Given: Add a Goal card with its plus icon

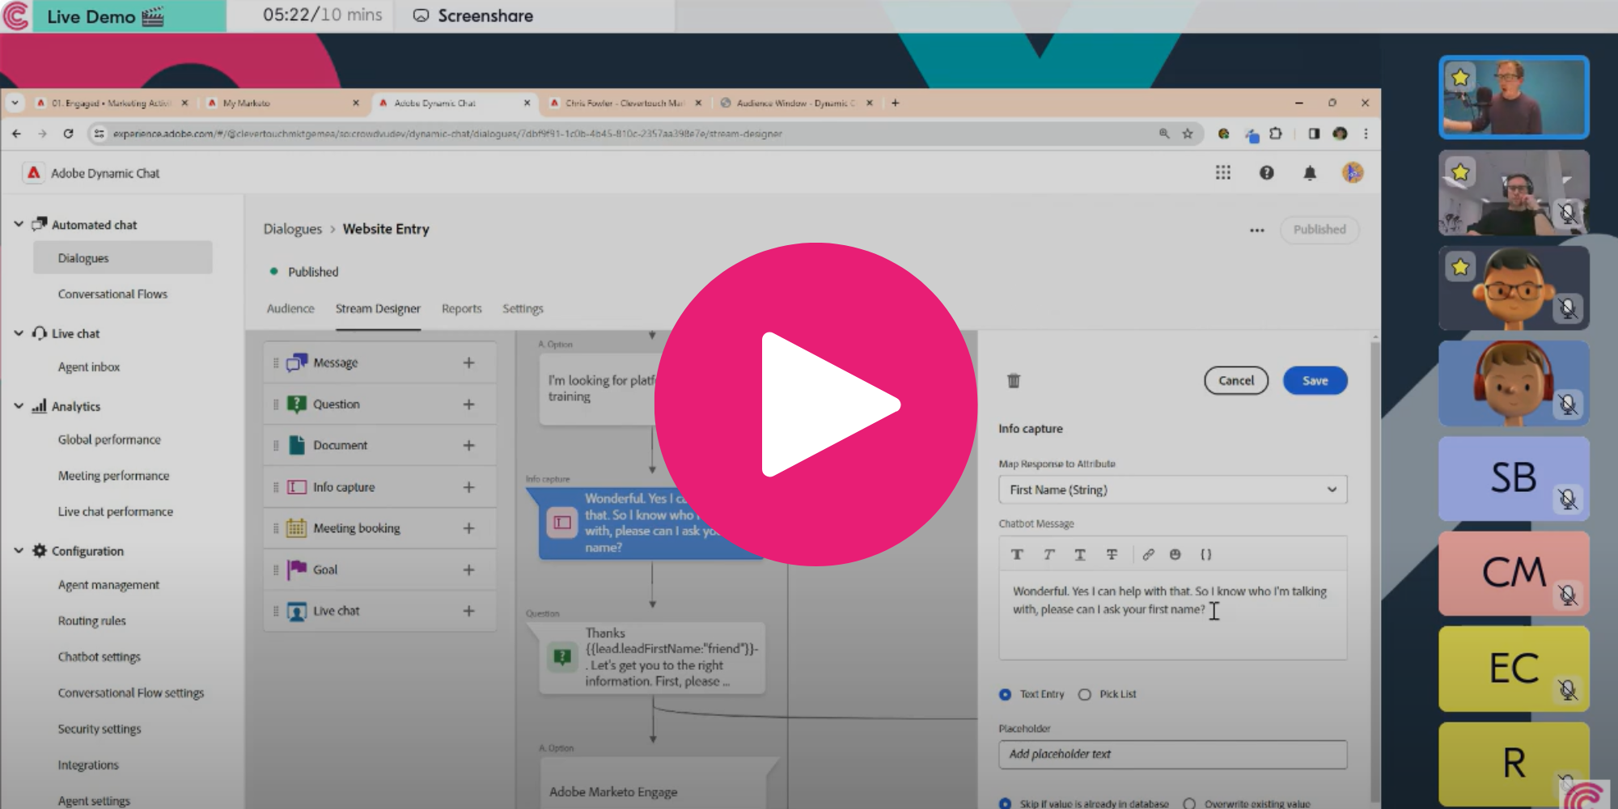Looking at the screenshot, I should [468, 570].
